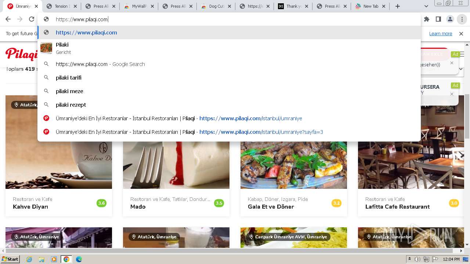This screenshot has width=470, height=264.
Task: Show hidden tray icons arrow
Action: 409,259
